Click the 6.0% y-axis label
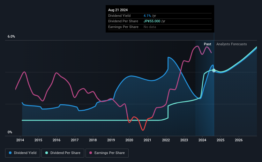Image resolution: width=262 pixels, height=162 pixels. point(11,36)
